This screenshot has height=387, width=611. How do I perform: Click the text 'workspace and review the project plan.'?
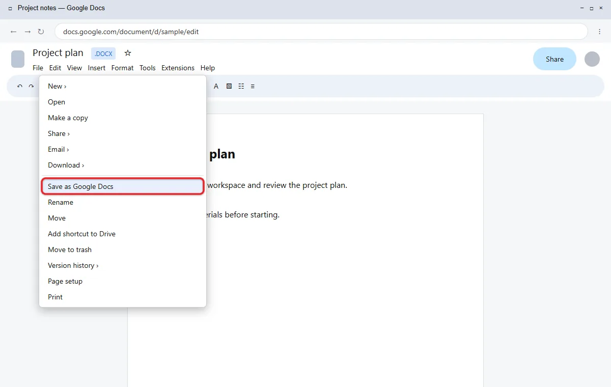277,185
